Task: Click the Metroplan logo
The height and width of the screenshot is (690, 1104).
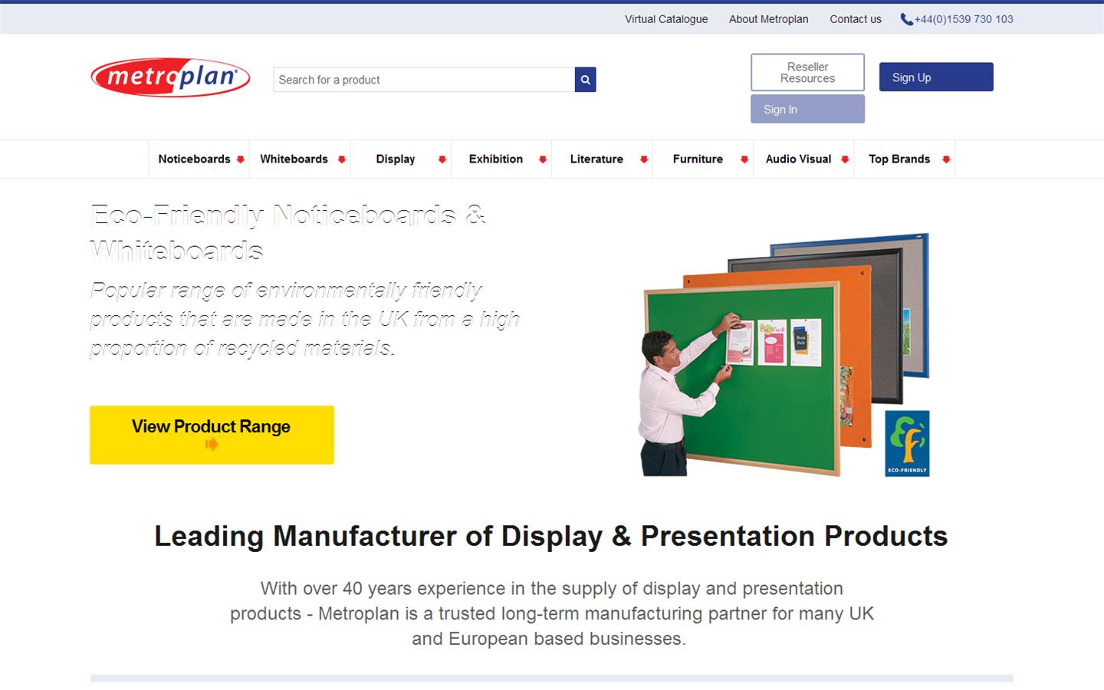Action: click(169, 77)
